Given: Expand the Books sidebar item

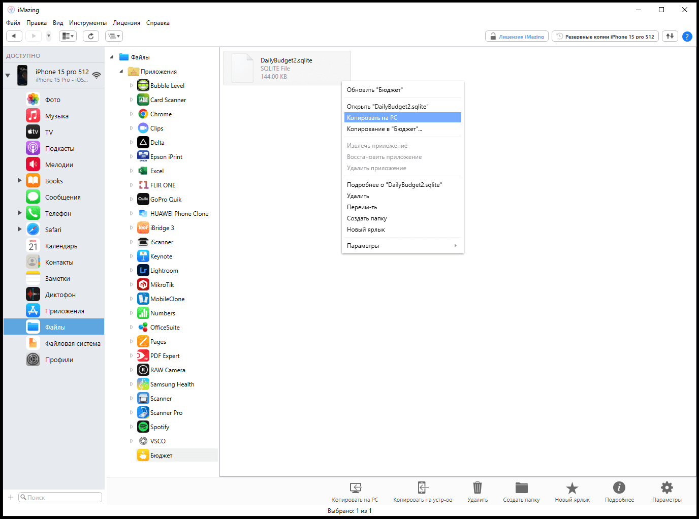Looking at the screenshot, I should [x=20, y=180].
